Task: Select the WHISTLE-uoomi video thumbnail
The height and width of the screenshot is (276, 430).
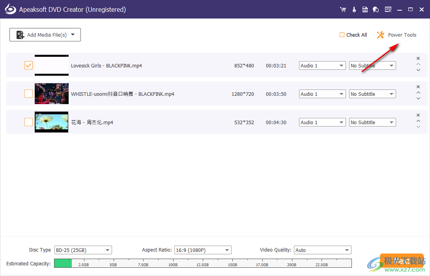Action: (52, 94)
